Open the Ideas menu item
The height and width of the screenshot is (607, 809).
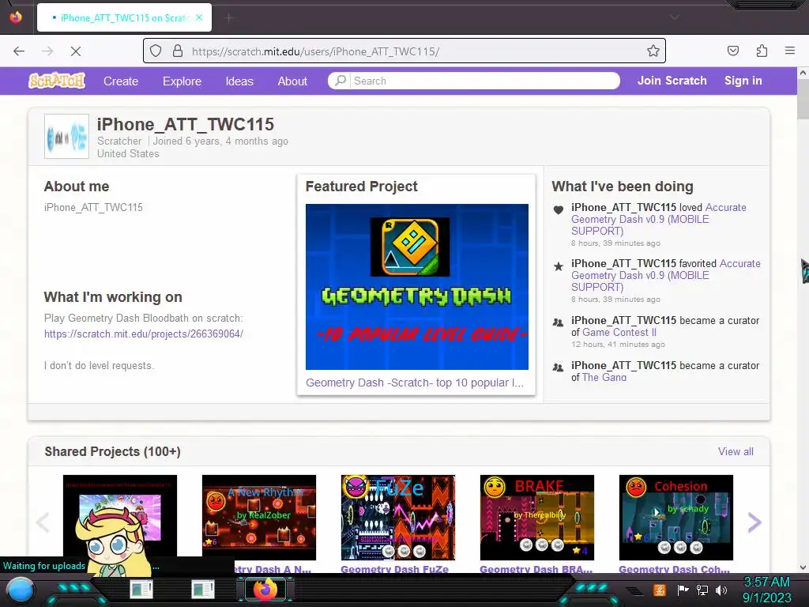239,81
